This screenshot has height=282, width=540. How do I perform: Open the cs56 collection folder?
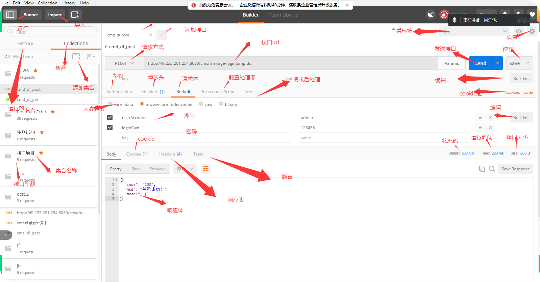(8, 74)
